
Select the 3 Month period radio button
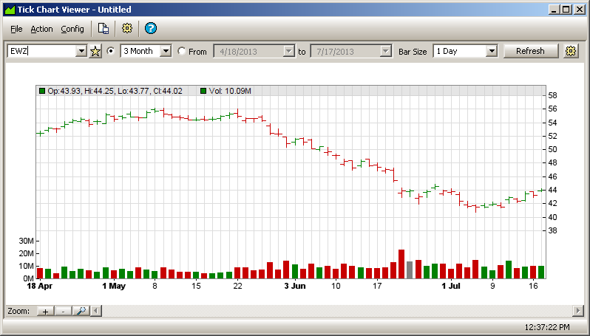tap(111, 51)
